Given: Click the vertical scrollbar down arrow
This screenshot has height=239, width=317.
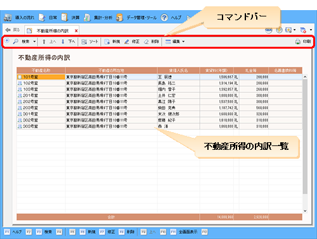Looking at the screenshot, I should pos(305,211).
